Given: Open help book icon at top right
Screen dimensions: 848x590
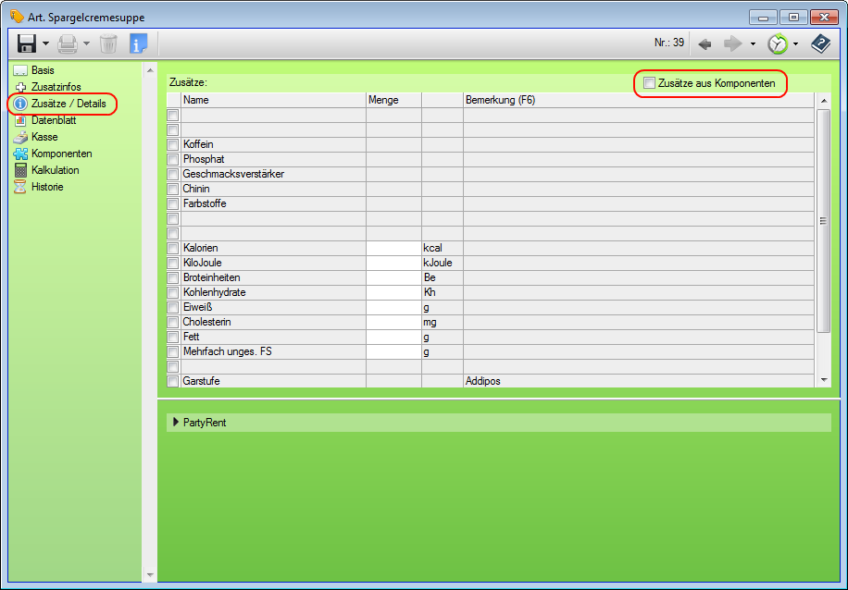Looking at the screenshot, I should pyautogui.click(x=820, y=43).
